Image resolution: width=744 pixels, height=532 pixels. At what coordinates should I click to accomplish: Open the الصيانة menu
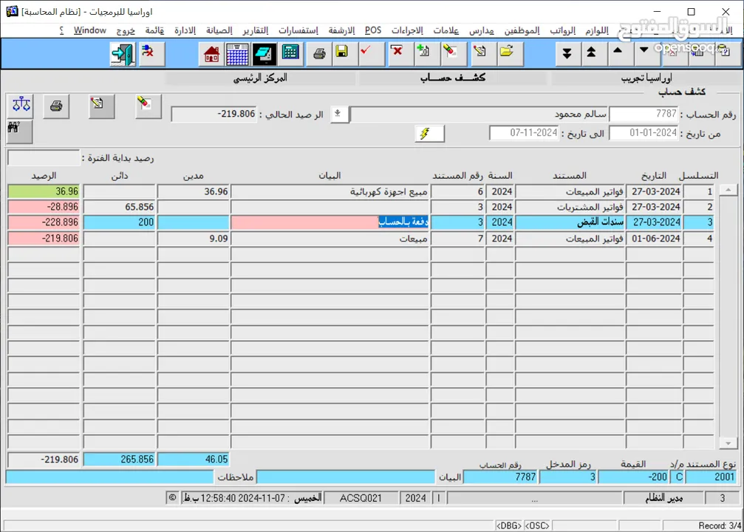pos(219,30)
